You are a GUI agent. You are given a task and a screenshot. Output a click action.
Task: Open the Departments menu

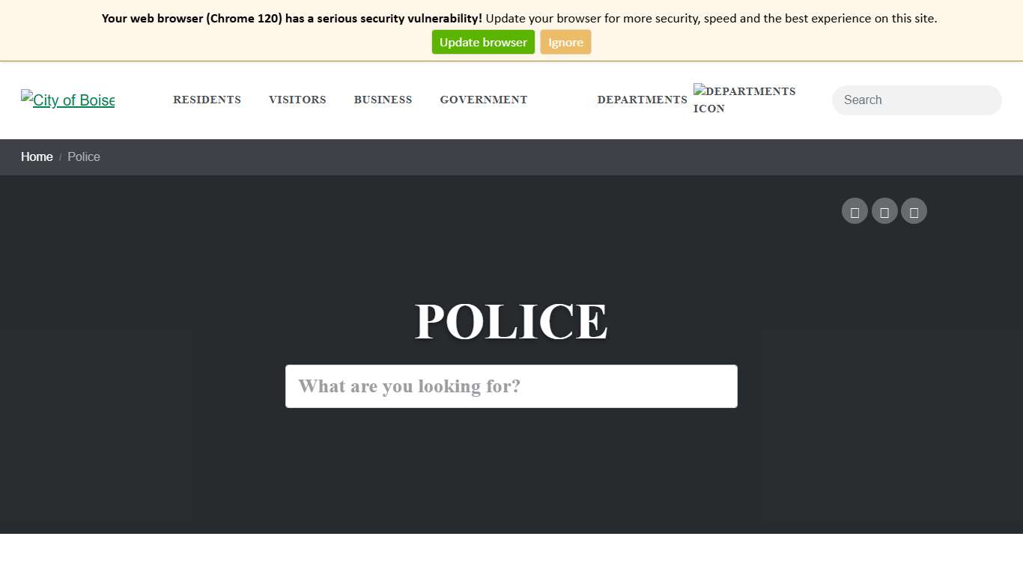point(642,100)
